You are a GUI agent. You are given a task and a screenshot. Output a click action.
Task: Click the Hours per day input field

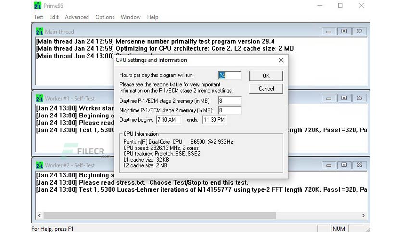(x=230, y=75)
